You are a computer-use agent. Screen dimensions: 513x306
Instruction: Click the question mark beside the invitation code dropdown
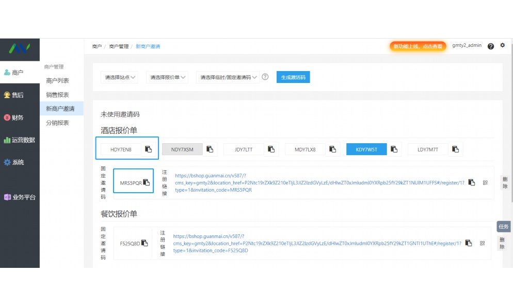pyautogui.click(x=265, y=76)
